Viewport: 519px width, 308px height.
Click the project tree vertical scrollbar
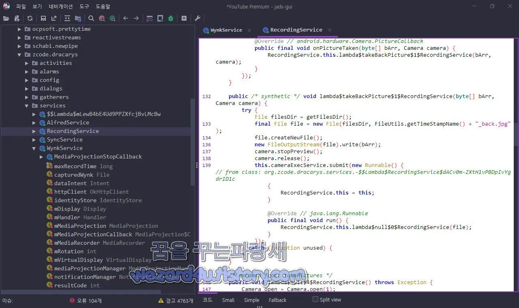(193, 142)
